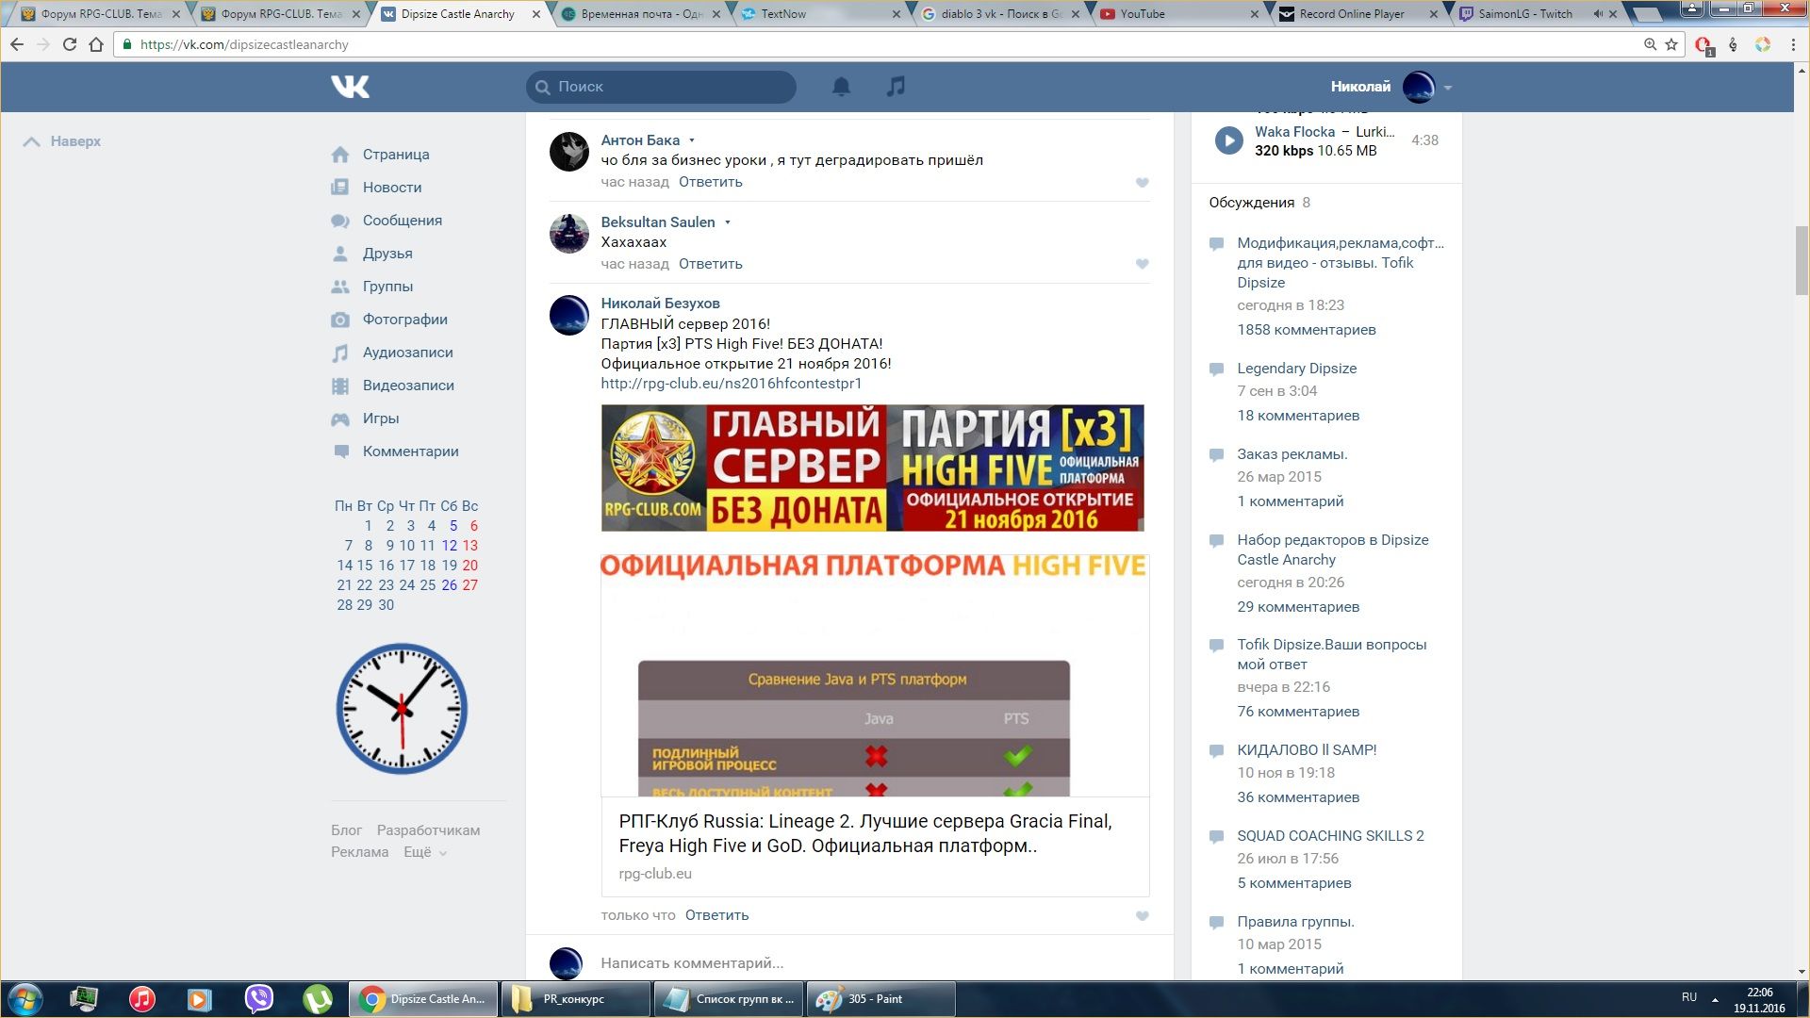Go to Аудиозаписи in sidebar
1810x1018 pixels.
pyautogui.click(x=407, y=353)
